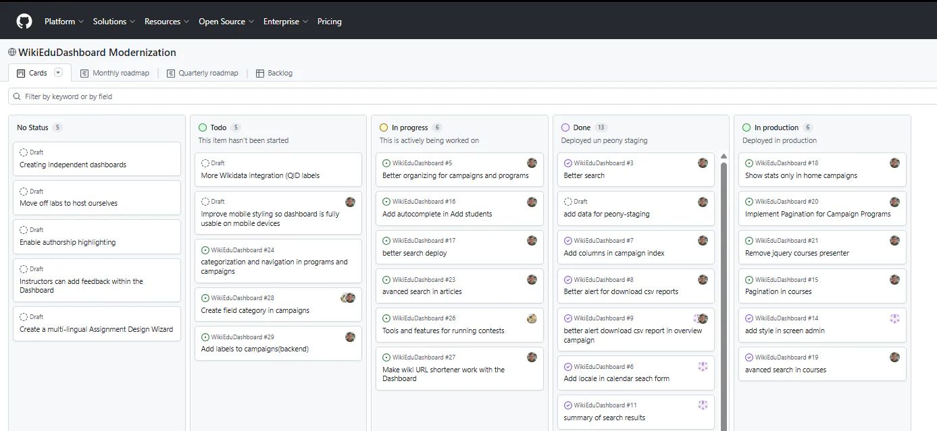Click the avatar on Improve mobile styling card
The width and height of the screenshot is (937, 431).
pyautogui.click(x=350, y=202)
